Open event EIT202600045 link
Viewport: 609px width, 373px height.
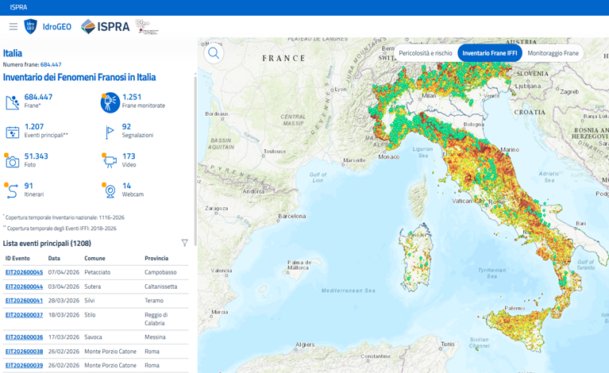tap(24, 272)
